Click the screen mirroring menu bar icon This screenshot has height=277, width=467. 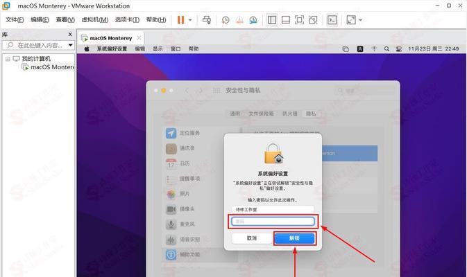(346, 49)
